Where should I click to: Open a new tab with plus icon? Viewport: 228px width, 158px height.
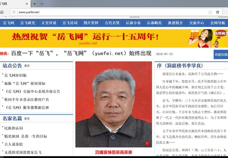[x=34, y=4]
